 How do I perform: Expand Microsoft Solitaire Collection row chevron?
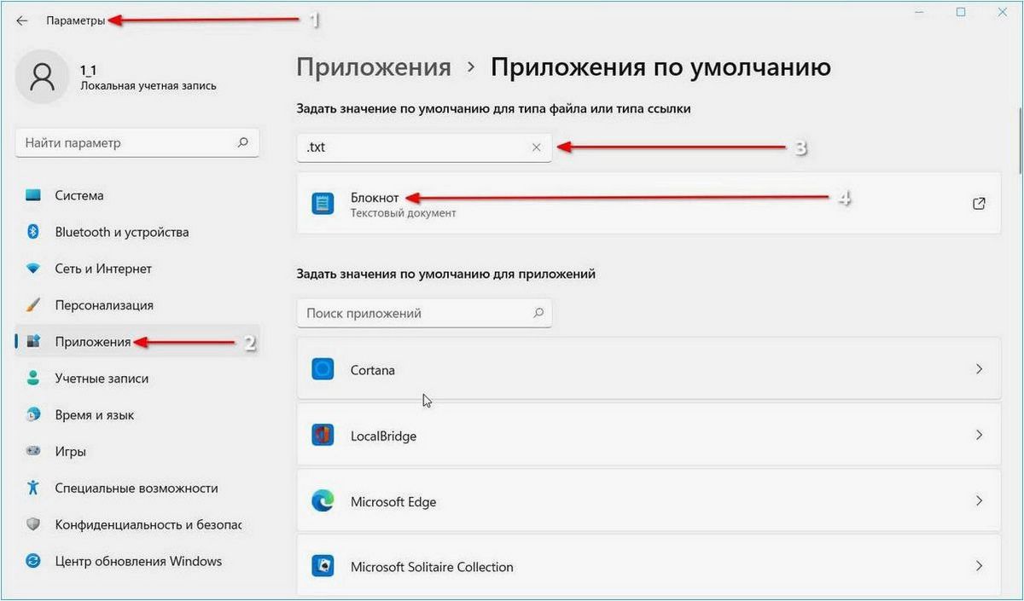[979, 567]
